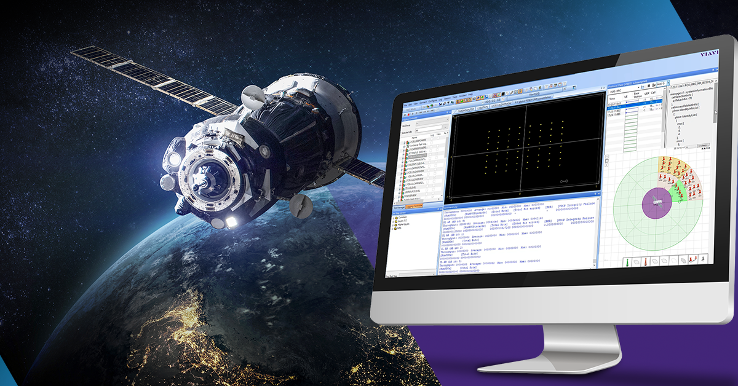Click the satellite at the coverage map center
The image size is (738, 386).
pos(657,202)
